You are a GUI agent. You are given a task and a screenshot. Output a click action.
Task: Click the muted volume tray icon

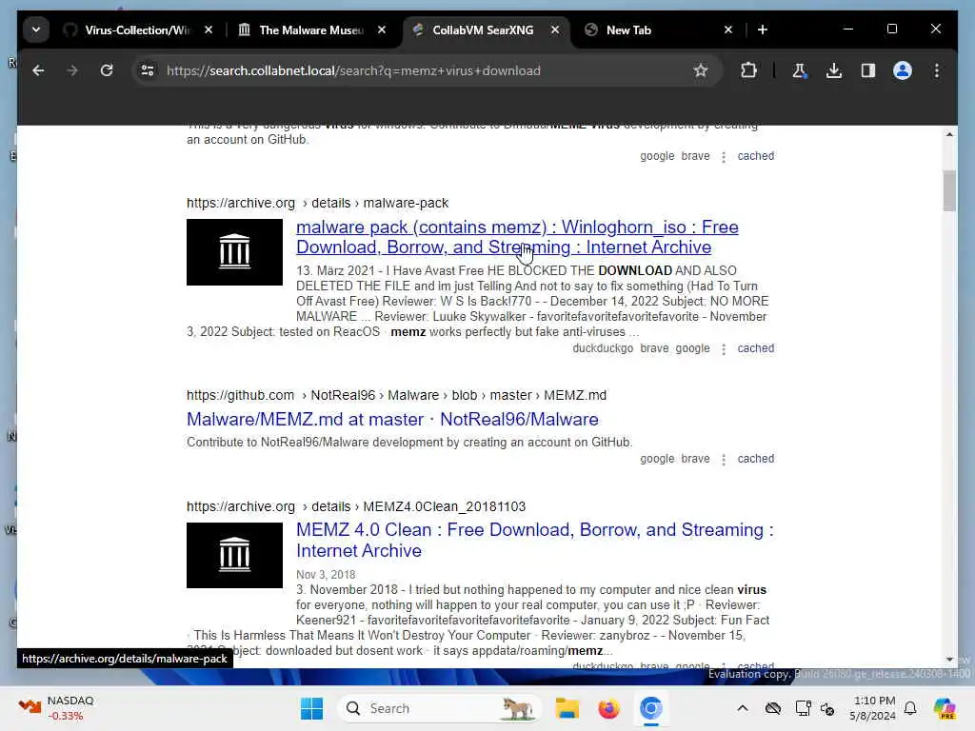click(x=827, y=708)
